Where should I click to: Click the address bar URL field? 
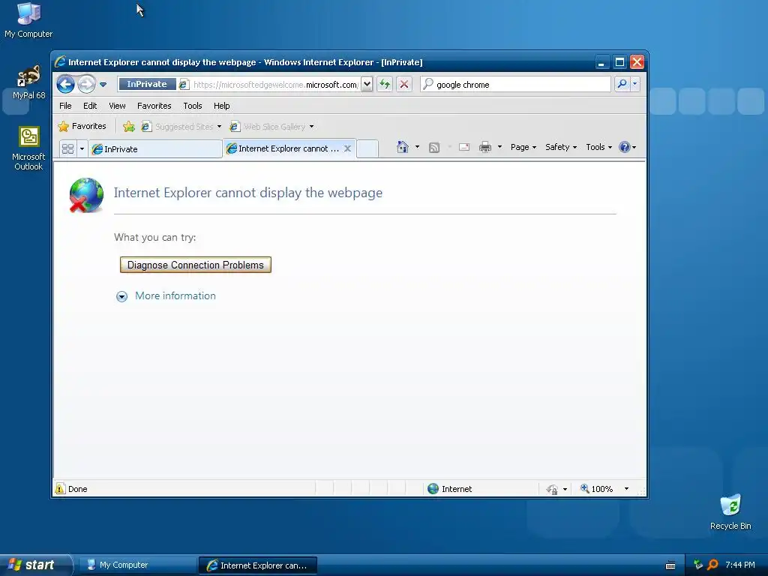pyautogui.click(x=275, y=84)
